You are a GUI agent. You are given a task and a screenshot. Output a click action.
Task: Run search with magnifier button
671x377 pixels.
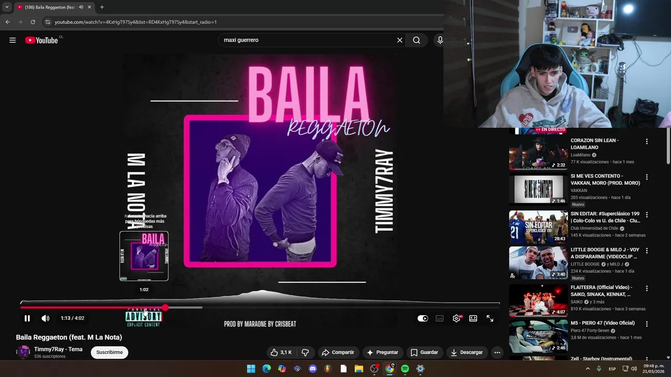416,40
